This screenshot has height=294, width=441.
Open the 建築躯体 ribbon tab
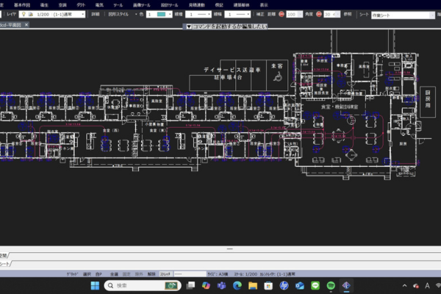click(x=243, y=4)
